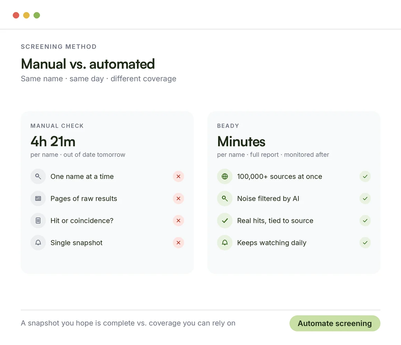The width and height of the screenshot is (401, 345).
Task: Click the text per name · out of date tomorrow
Action: point(78,155)
